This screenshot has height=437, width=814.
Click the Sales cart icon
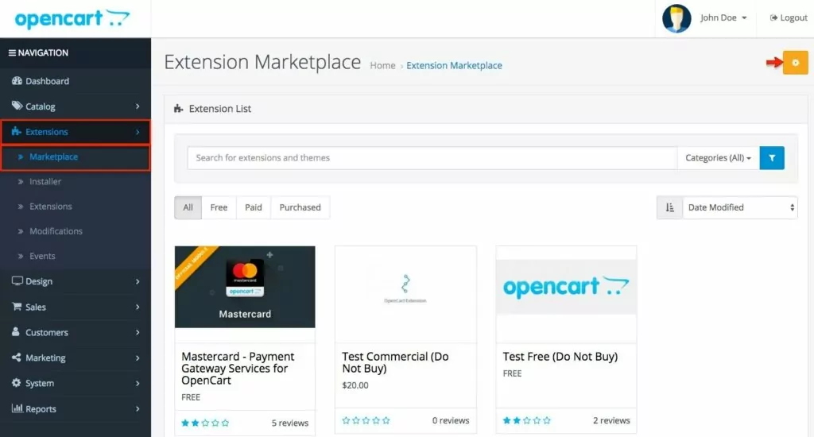pyautogui.click(x=17, y=307)
